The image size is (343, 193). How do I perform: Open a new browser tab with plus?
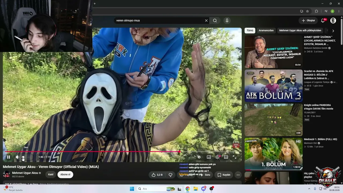point(95,3)
